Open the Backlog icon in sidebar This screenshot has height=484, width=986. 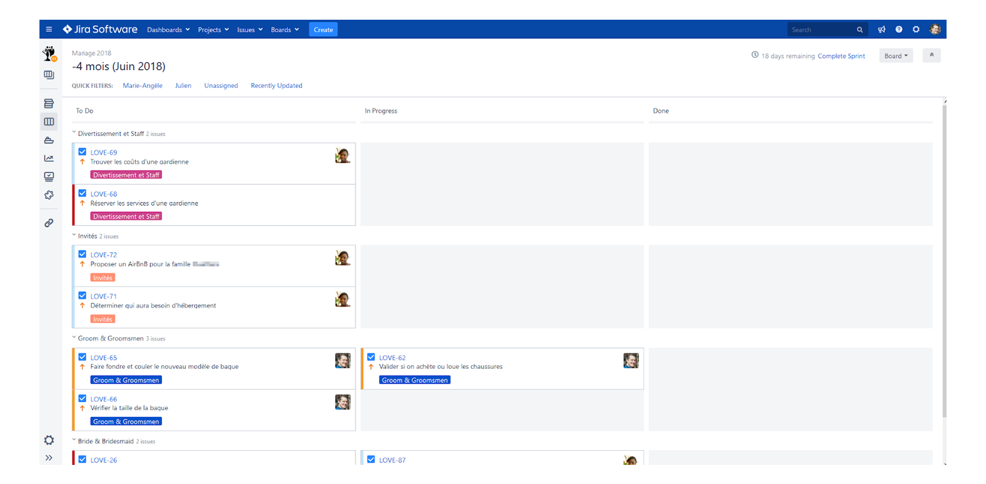click(x=49, y=103)
